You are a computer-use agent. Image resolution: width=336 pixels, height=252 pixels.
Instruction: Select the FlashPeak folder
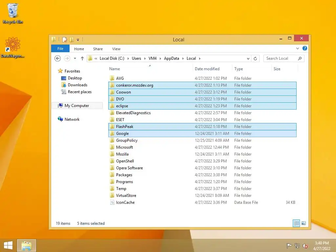pyautogui.click(x=202, y=127)
